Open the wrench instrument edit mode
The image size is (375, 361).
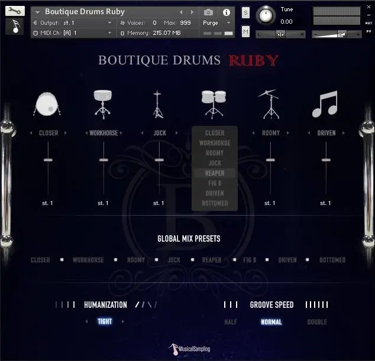pos(15,11)
